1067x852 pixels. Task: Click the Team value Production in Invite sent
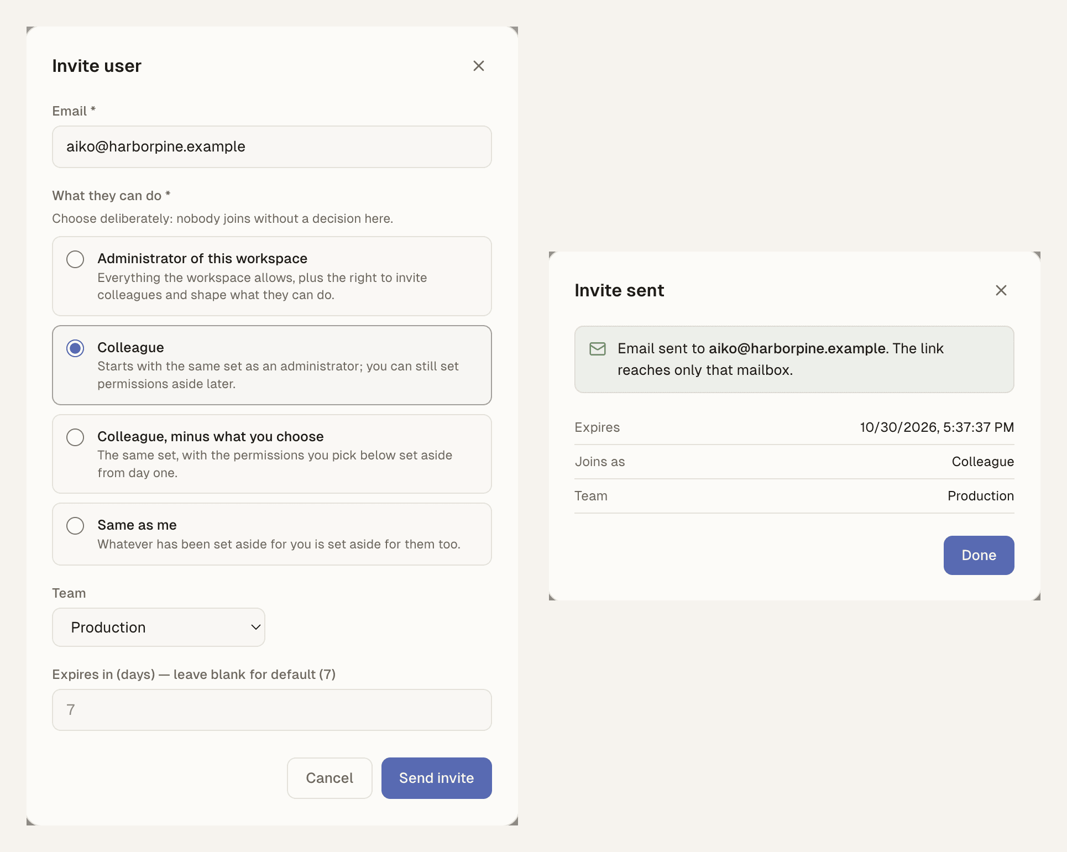tap(981, 496)
